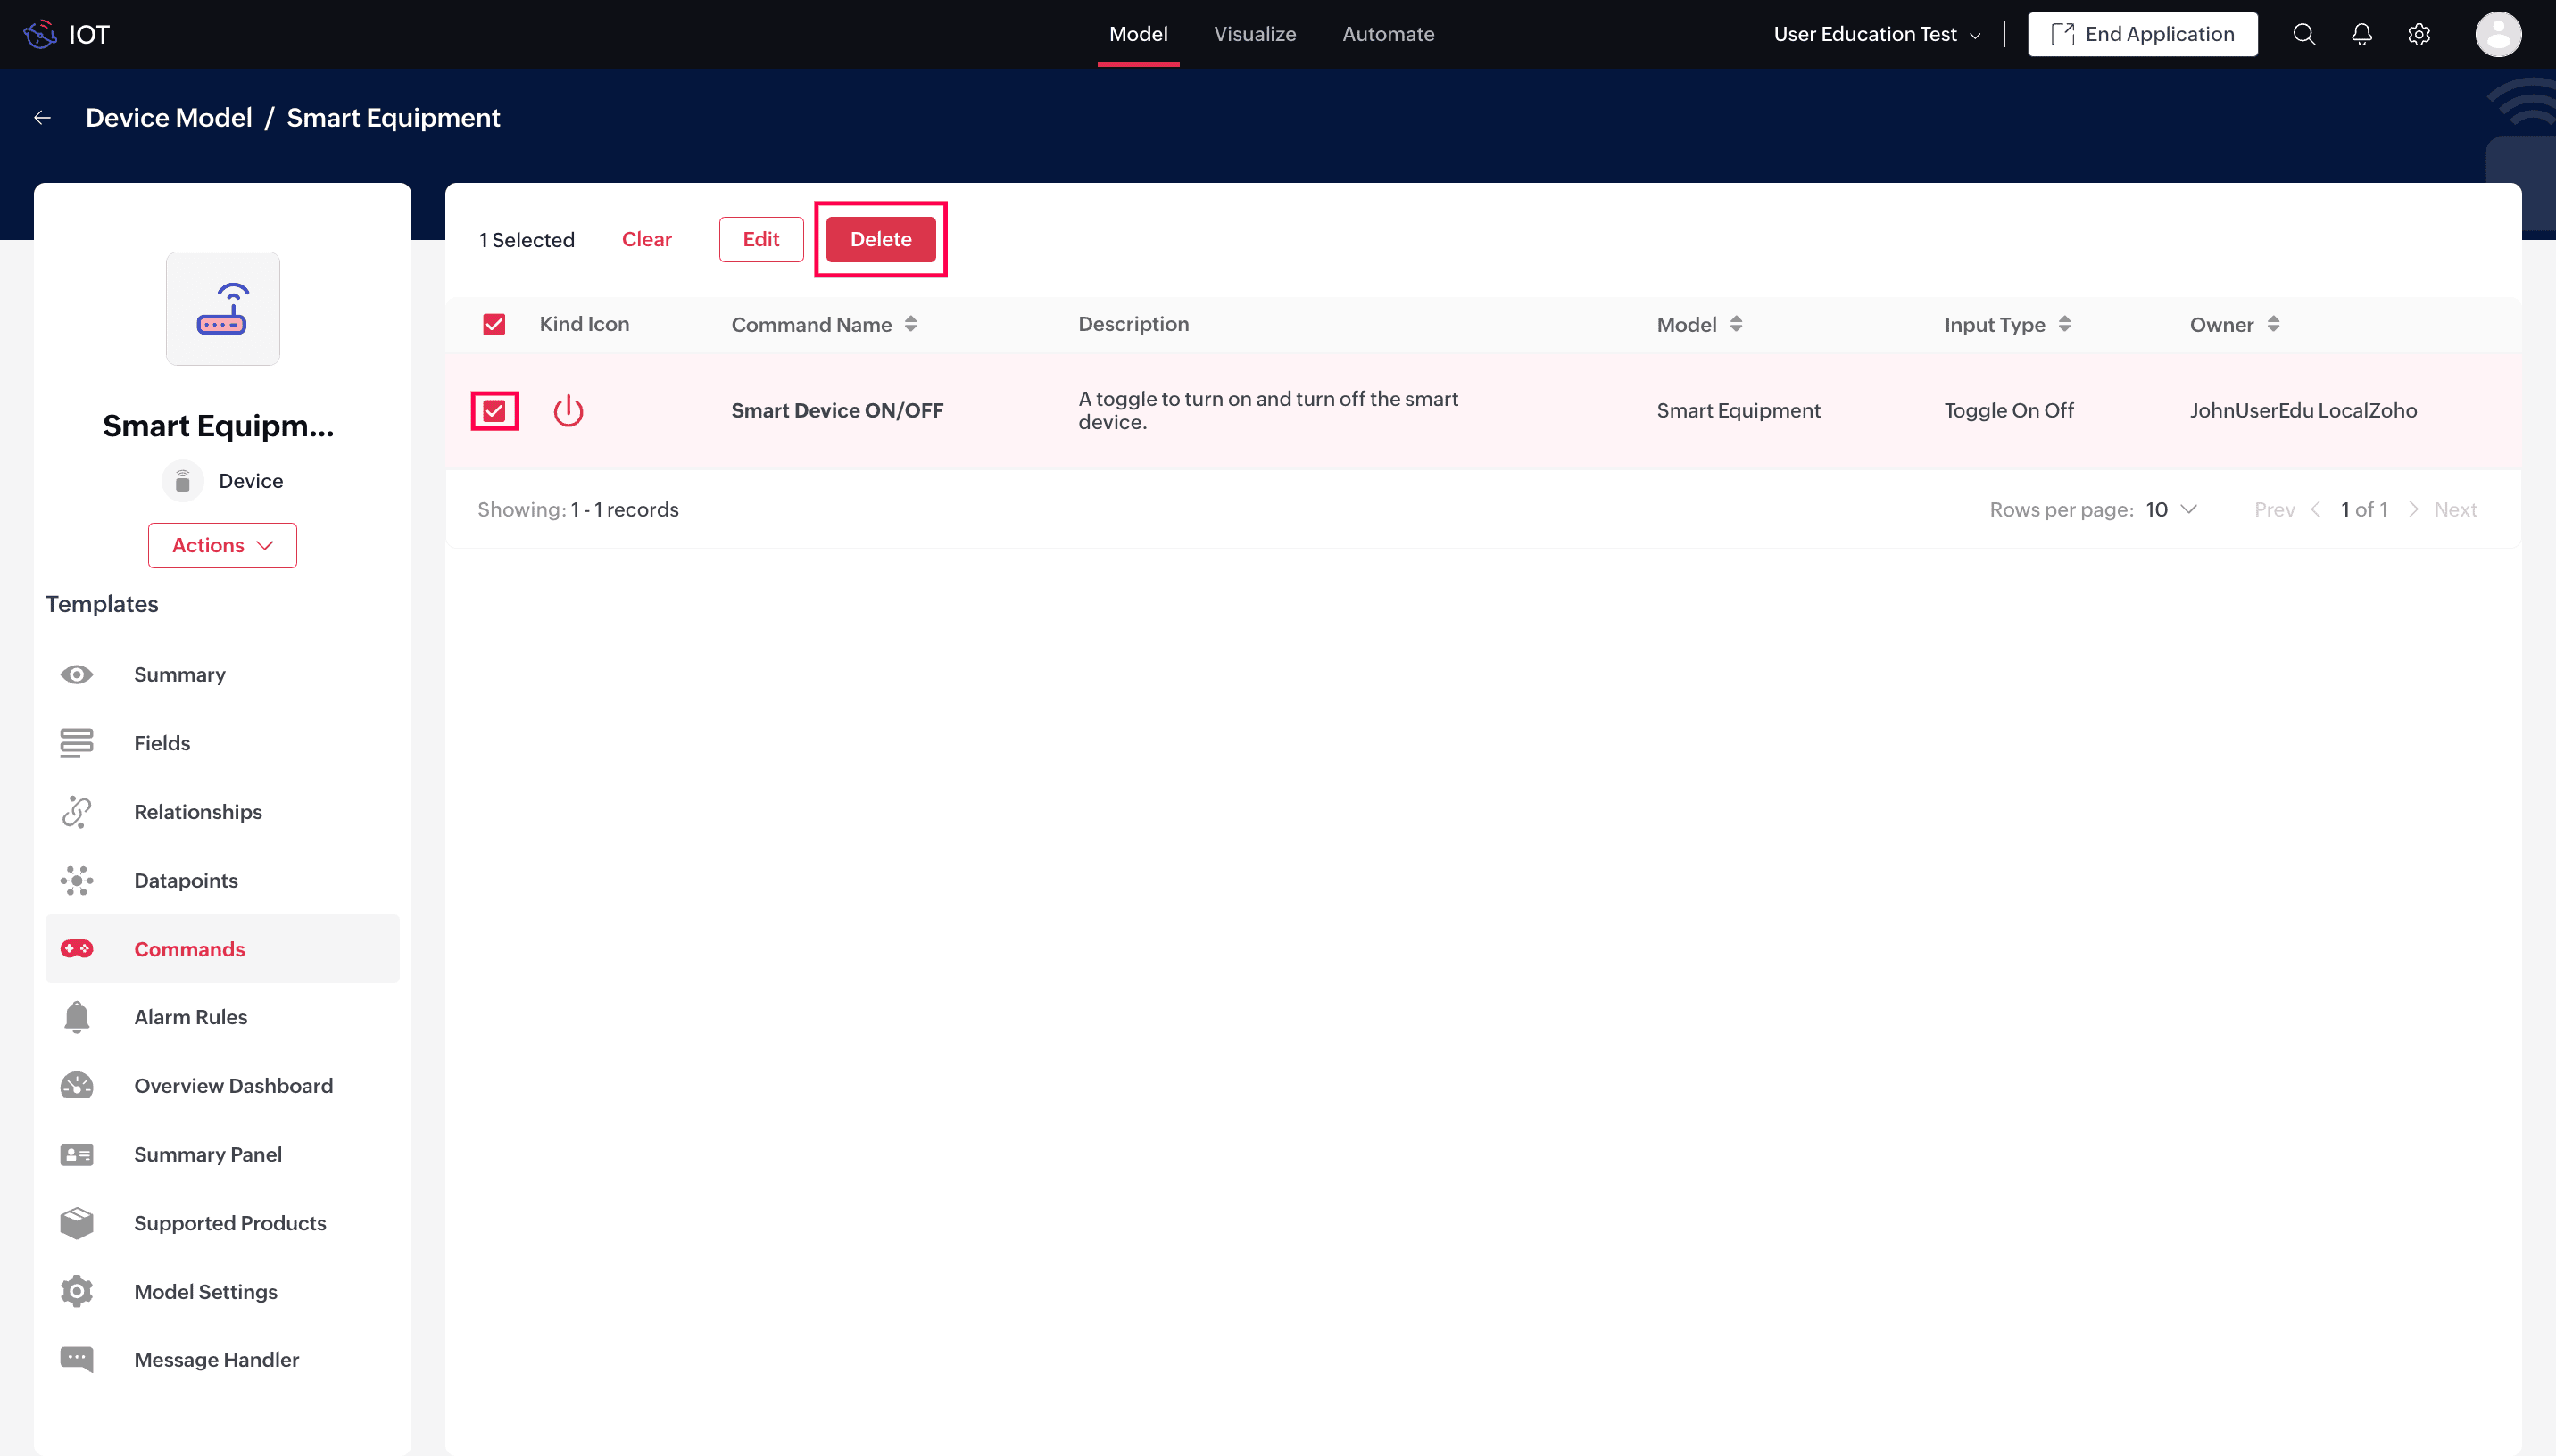Screen dimensions: 2556x1456
Task: Uncheck the Smart Device ON/OFF row checkbox
Action: pos(494,410)
